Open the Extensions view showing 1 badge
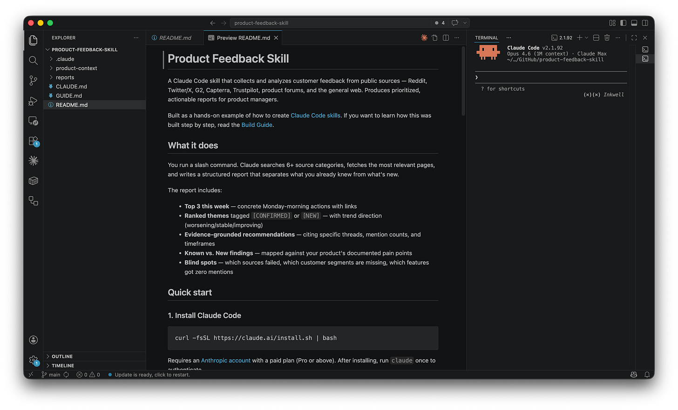This screenshot has width=678, height=410. 33,140
